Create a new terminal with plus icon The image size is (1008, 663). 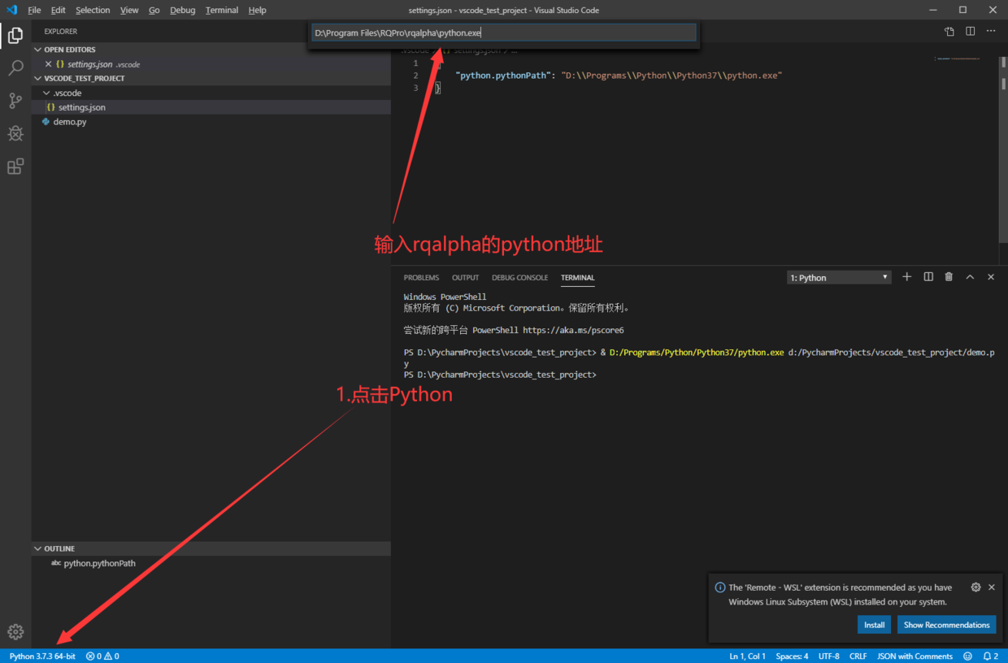pyautogui.click(x=907, y=277)
